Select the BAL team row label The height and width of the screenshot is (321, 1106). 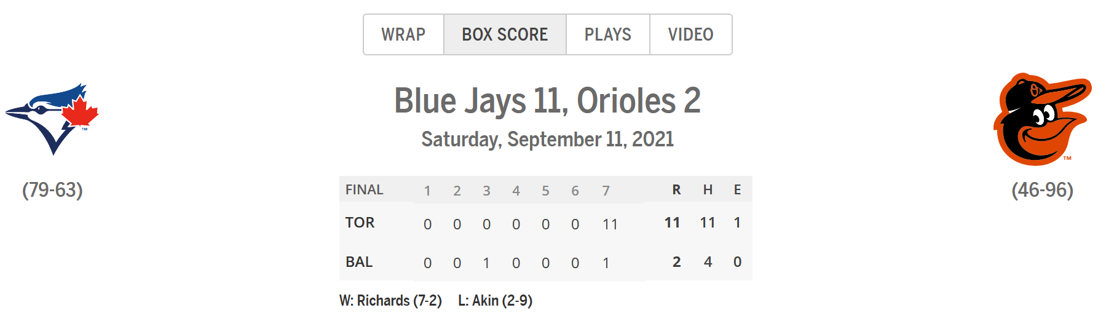coord(359,262)
